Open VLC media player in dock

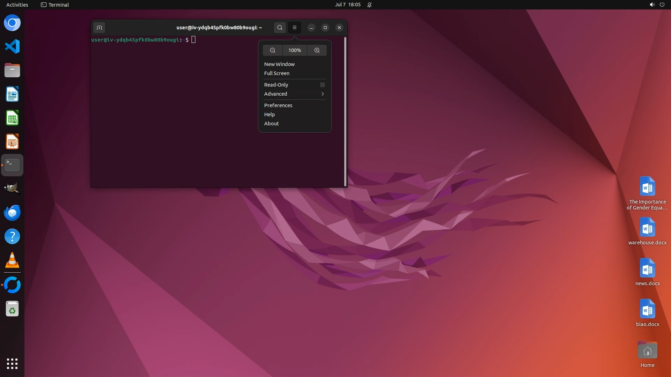pyautogui.click(x=12, y=260)
